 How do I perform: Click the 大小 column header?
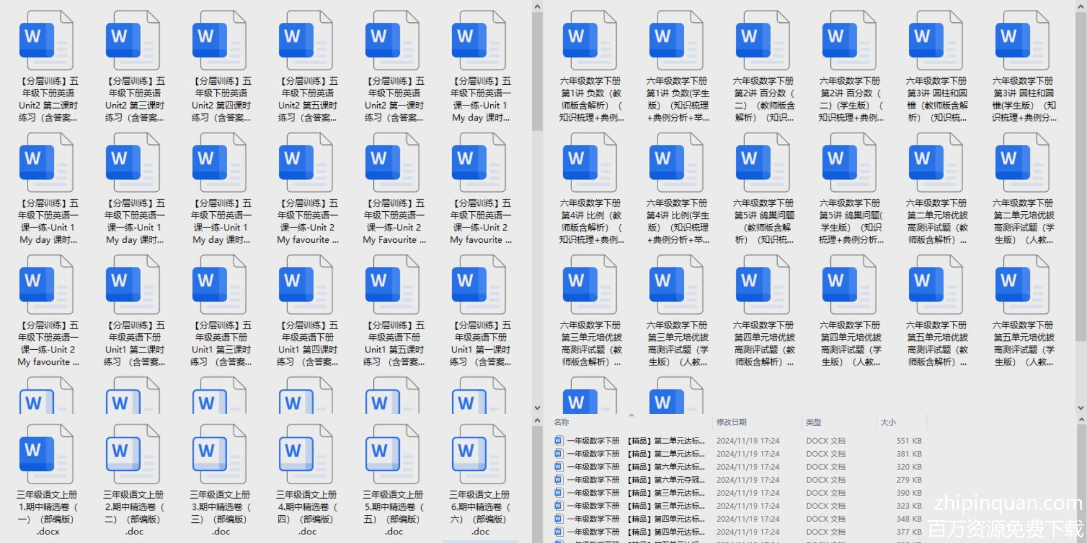click(x=888, y=422)
